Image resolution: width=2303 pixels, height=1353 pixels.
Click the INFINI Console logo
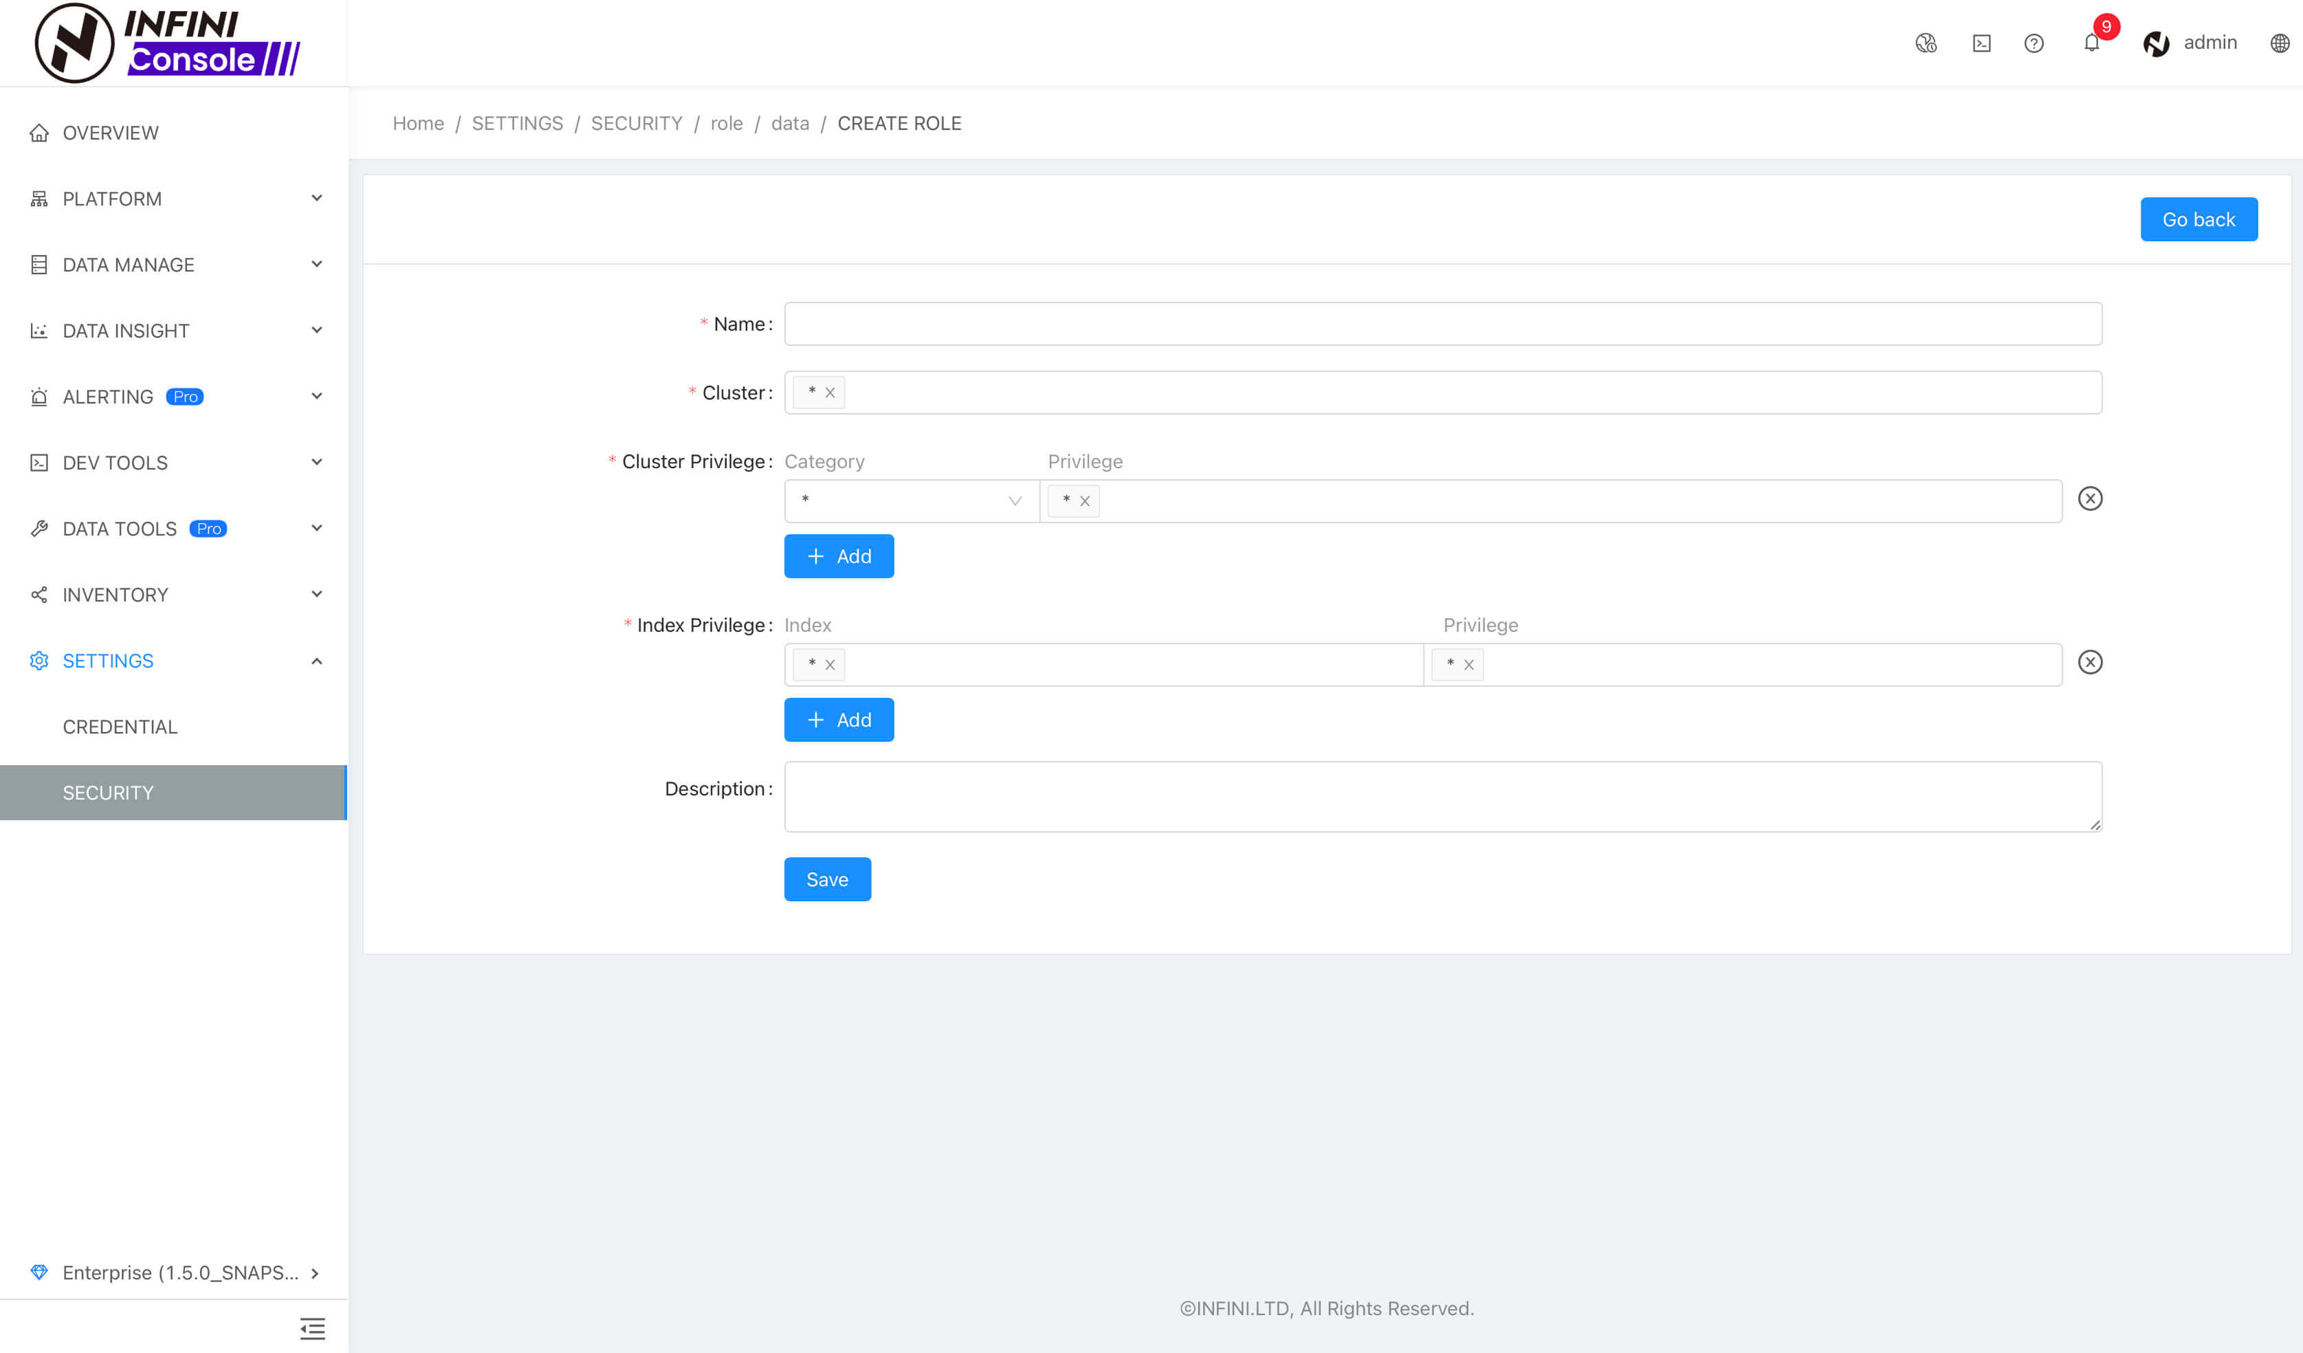pyautogui.click(x=167, y=42)
